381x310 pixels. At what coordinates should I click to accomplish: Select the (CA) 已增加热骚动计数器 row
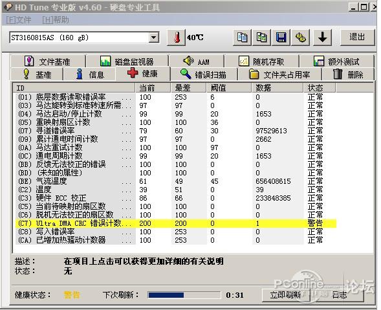[x=176, y=240]
